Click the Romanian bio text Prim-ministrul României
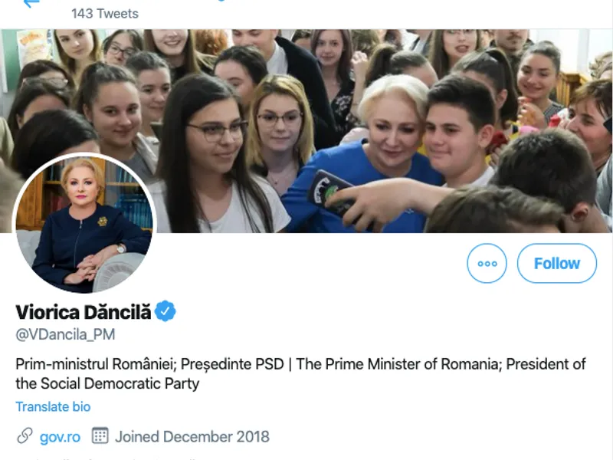 [92, 363]
